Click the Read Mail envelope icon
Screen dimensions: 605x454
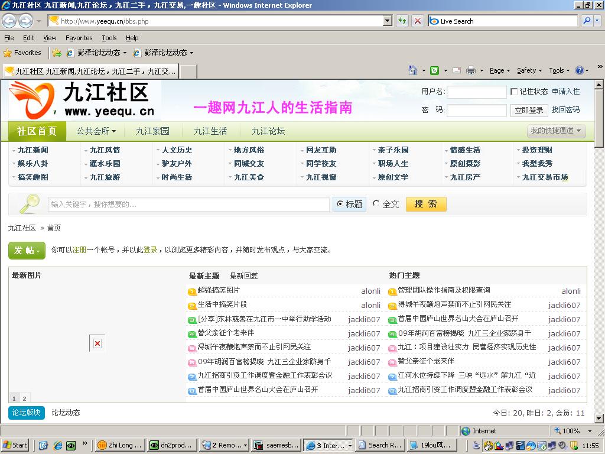pos(456,70)
